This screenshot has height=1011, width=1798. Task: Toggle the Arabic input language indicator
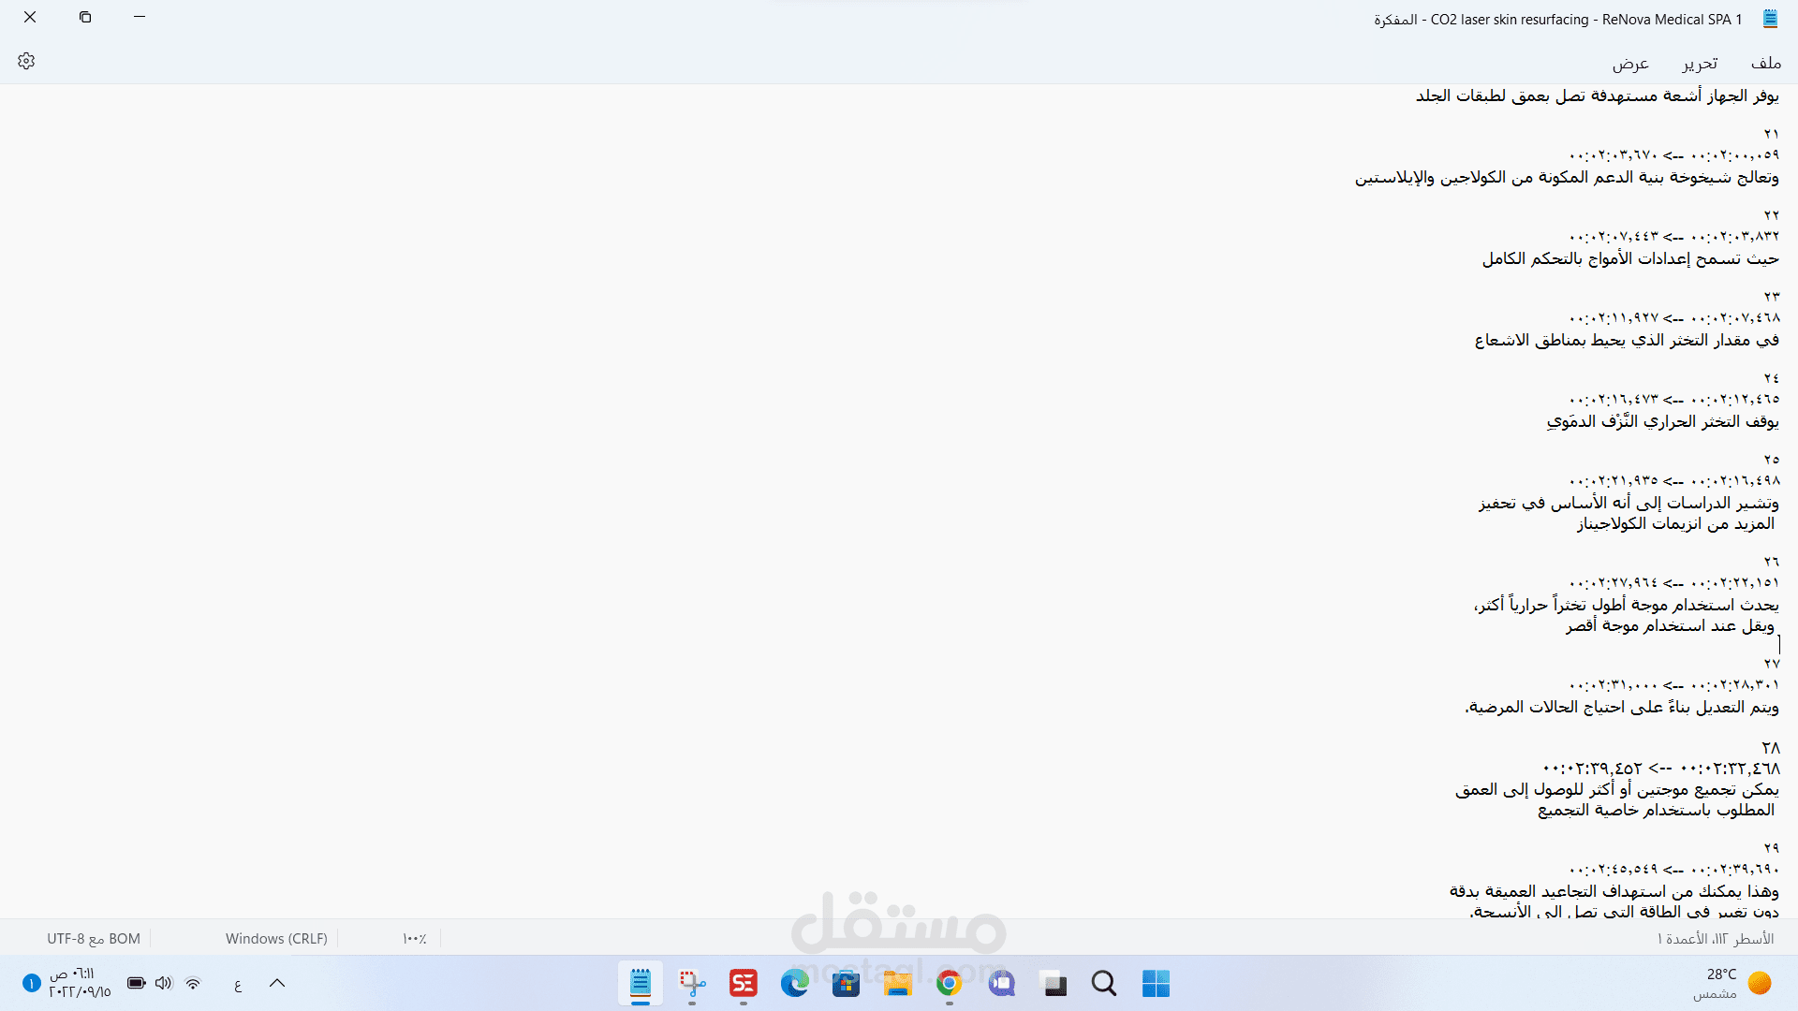[x=238, y=983]
